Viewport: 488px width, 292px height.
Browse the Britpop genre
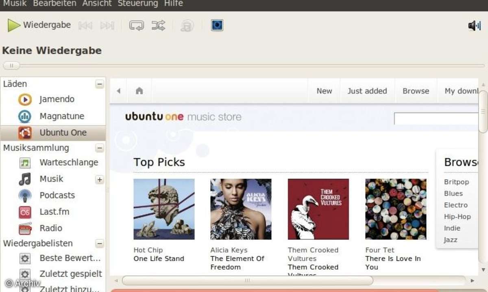(x=456, y=182)
